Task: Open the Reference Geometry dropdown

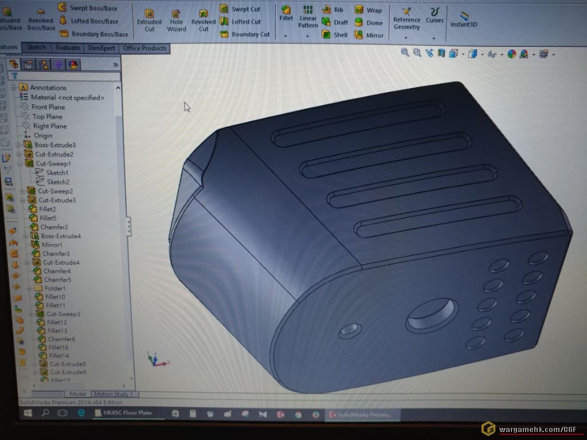Action: tap(406, 37)
